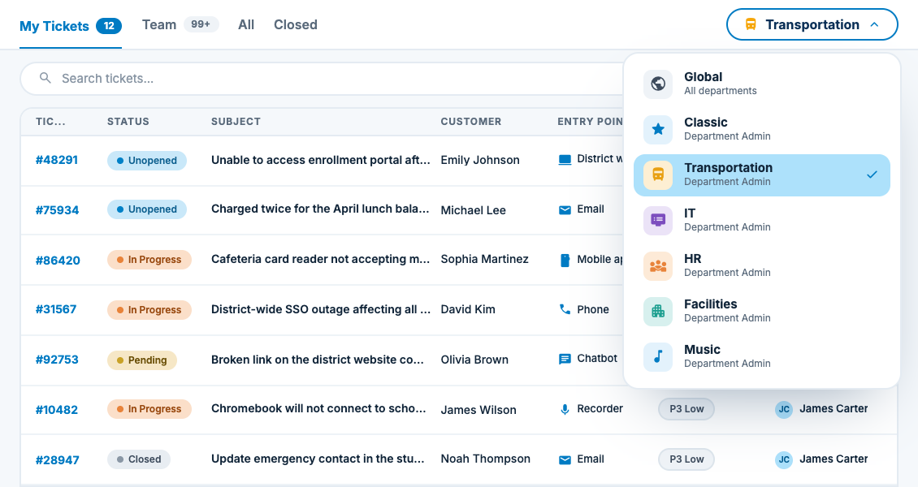Viewport: 918px width, 487px height.
Task: Click the Pending status badge
Action: pos(142,360)
